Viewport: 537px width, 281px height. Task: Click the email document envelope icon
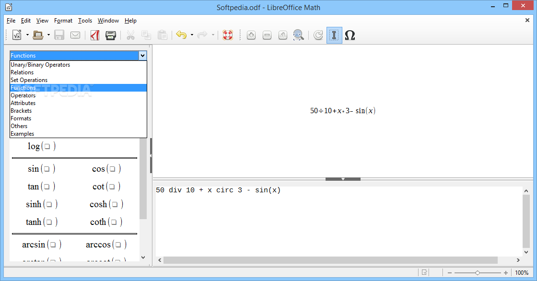pos(75,35)
